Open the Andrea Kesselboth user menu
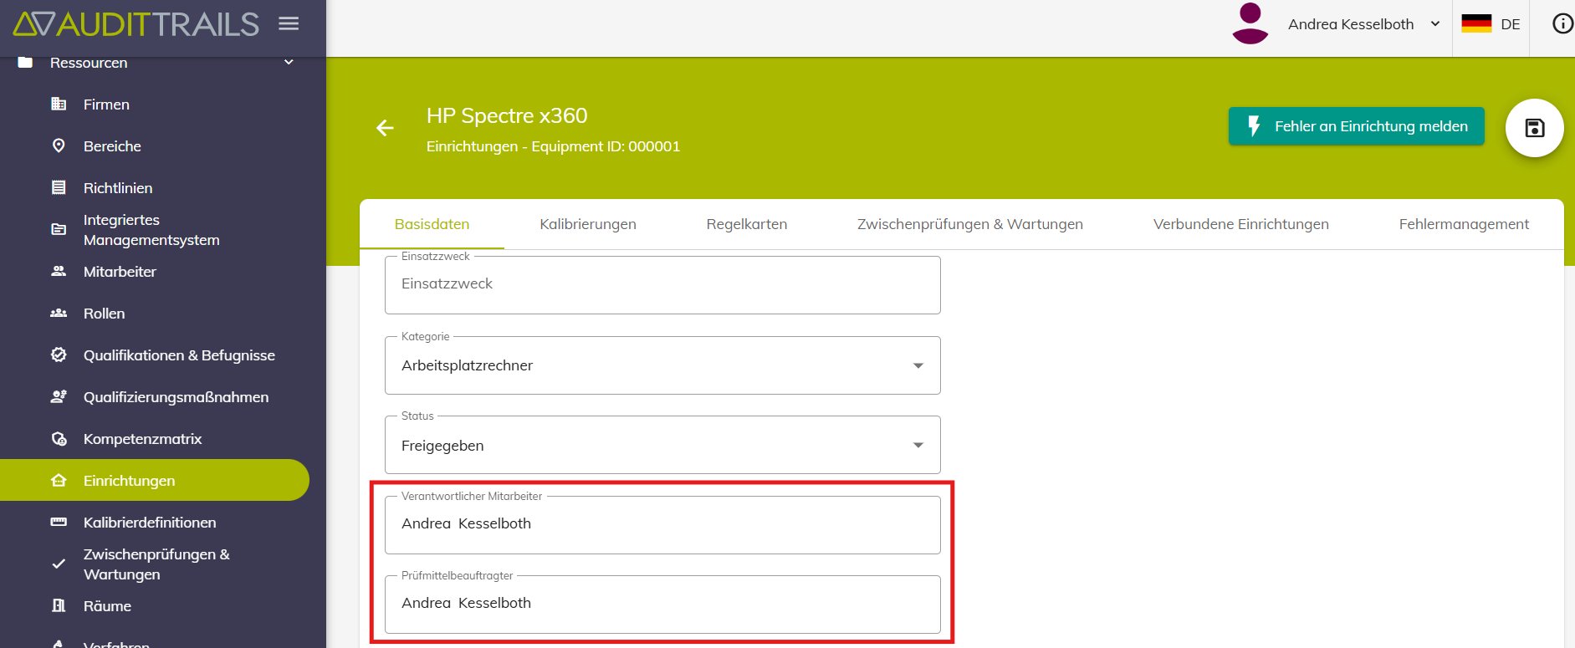 click(1363, 24)
